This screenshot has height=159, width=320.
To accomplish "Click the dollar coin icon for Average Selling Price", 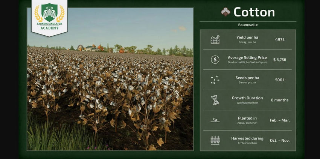I will 215,60.
